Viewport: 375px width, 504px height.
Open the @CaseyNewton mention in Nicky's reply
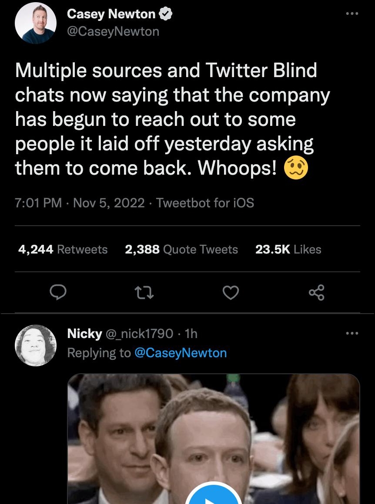(x=182, y=352)
